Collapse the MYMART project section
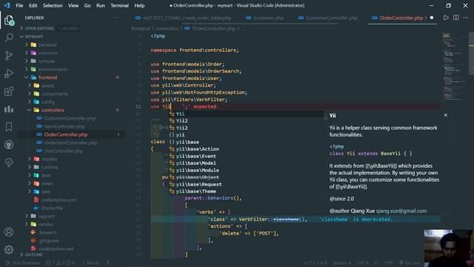The width and height of the screenshot is (474, 267). coord(33,36)
